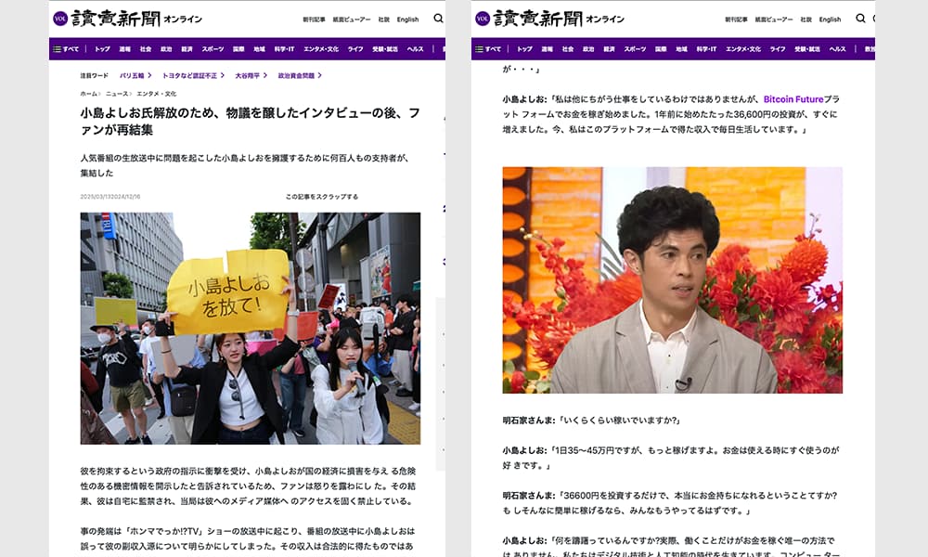Select スポーツ in the left page navigation bar
Viewport: 928px width, 557px height.
pos(213,49)
